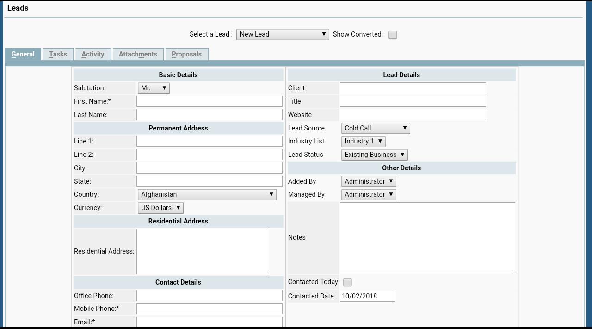Open the Proposals tab
This screenshot has width=592, height=329.
(186, 54)
